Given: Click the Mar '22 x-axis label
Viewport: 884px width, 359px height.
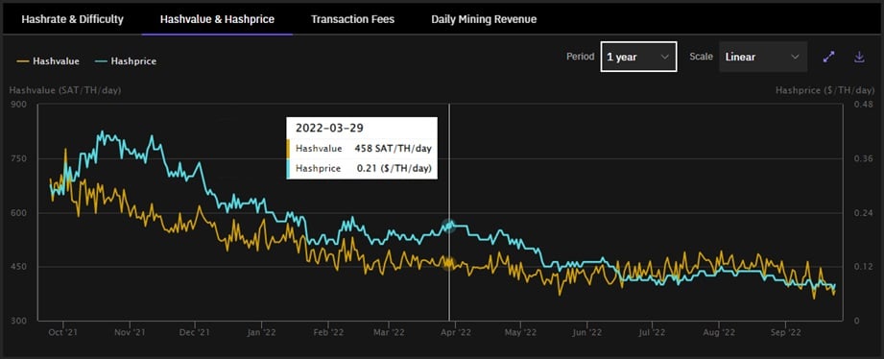Looking at the screenshot, I should (390, 332).
